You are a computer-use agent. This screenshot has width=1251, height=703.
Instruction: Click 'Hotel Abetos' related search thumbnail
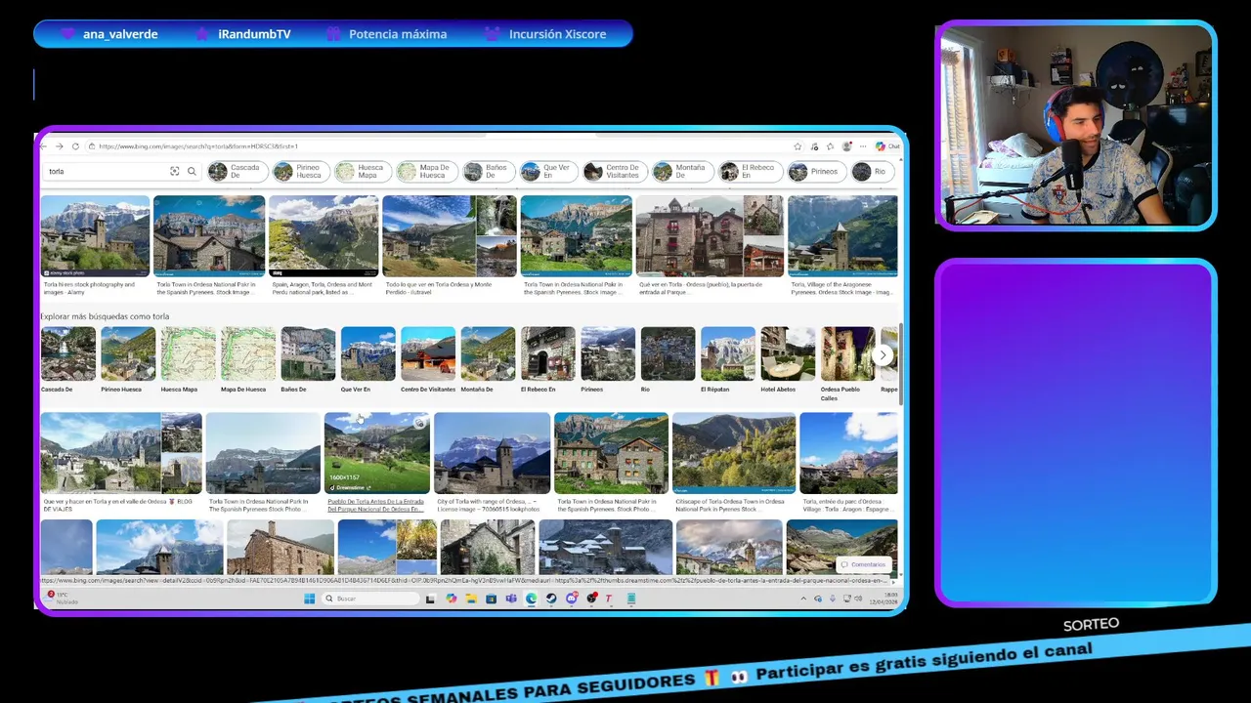point(788,353)
